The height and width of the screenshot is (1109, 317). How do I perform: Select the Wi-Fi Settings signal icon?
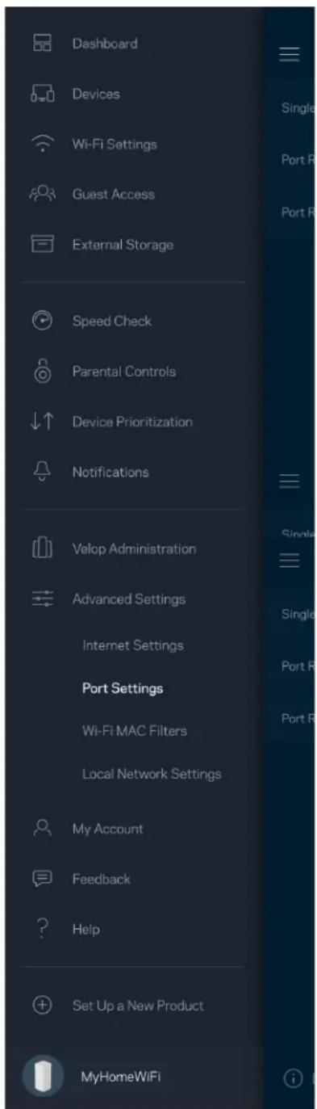pos(41,145)
